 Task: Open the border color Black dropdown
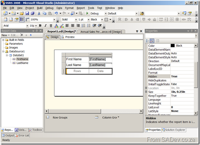click(x=102, y=20)
